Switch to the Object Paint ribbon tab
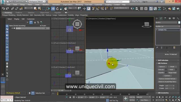 pos(44,12)
